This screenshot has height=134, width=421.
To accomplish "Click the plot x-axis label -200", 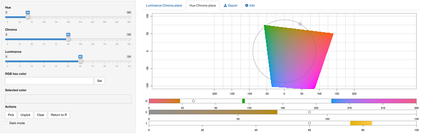I will pos(214,94).
